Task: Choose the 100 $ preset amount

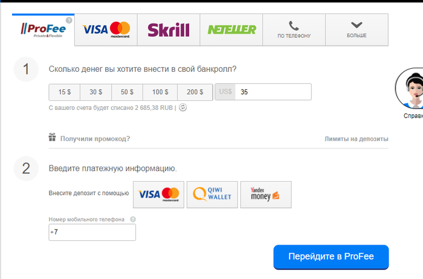Action: (x=160, y=92)
